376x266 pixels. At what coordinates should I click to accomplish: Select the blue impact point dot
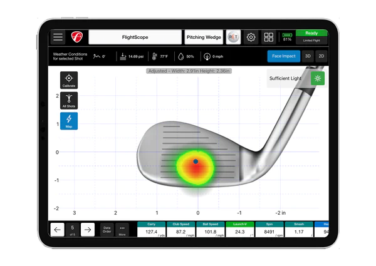(x=196, y=161)
